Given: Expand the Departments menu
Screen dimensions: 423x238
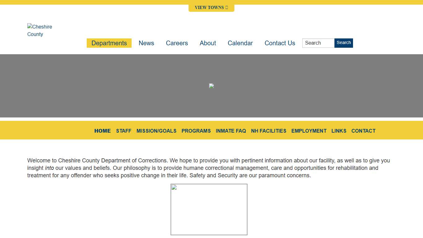Looking at the screenshot, I should [109, 43].
